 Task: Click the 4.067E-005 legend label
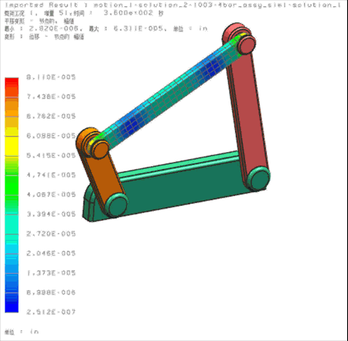coord(51,194)
